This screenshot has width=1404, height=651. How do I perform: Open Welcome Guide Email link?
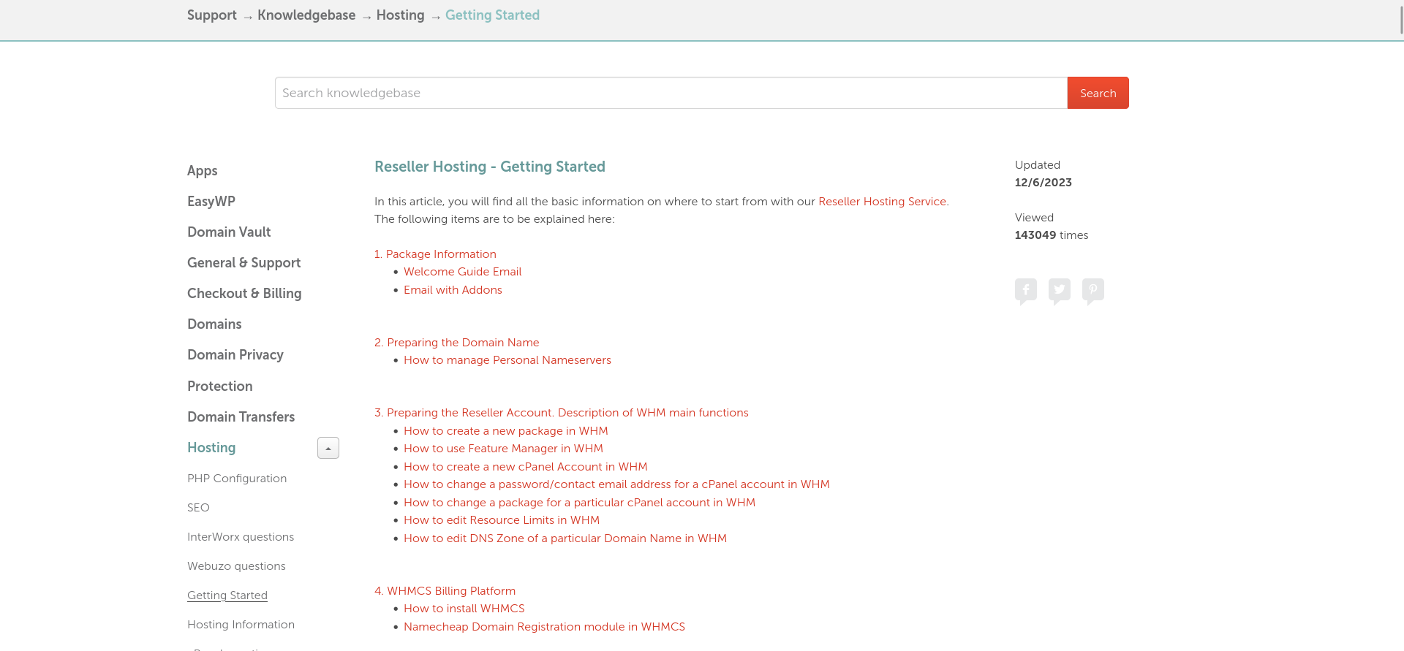click(463, 272)
